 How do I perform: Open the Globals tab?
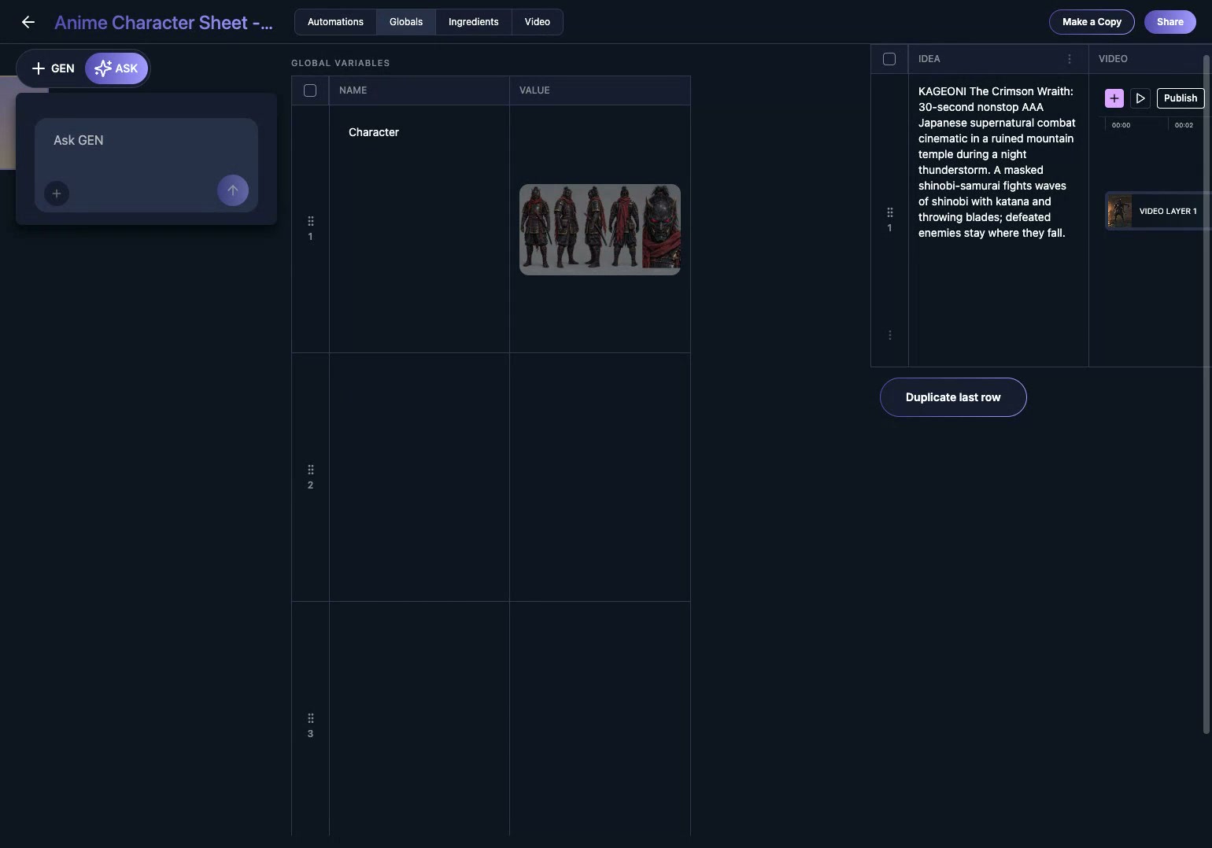[406, 22]
